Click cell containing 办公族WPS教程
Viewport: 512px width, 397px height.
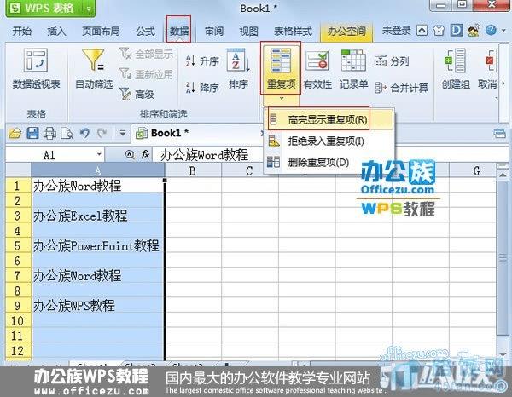[97, 306]
